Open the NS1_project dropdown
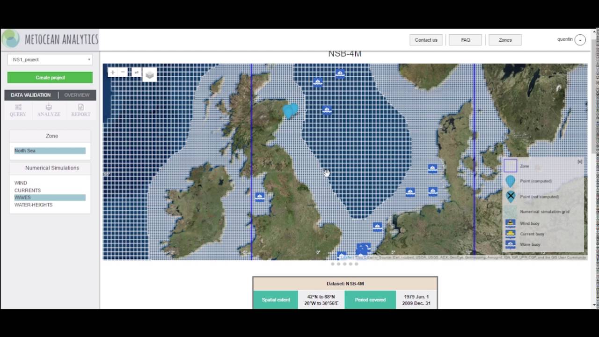The height and width of the screenshot is (337, 599). pos(50,59)
